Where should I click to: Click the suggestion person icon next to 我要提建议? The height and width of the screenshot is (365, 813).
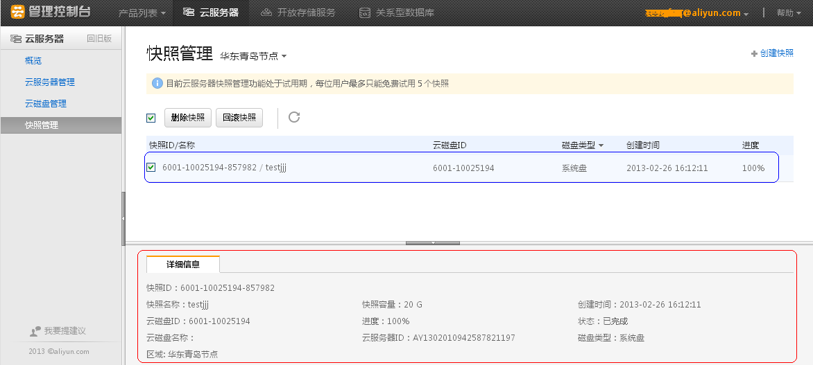(x=36, y=332)
